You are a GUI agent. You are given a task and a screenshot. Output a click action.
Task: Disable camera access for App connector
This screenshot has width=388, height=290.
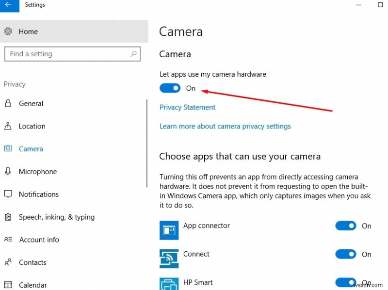[x=346, y=226]
